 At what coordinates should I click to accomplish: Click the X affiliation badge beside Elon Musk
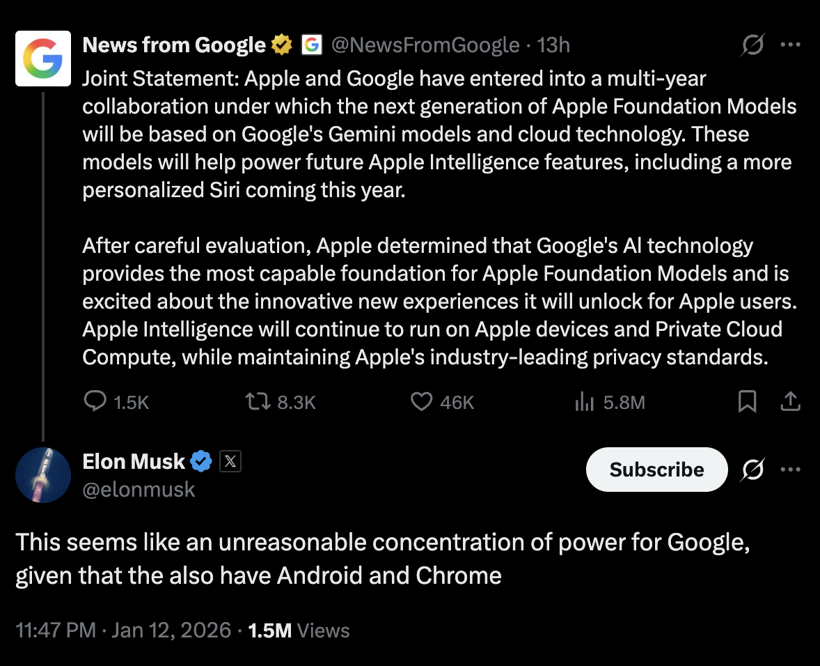click(230, 461)
